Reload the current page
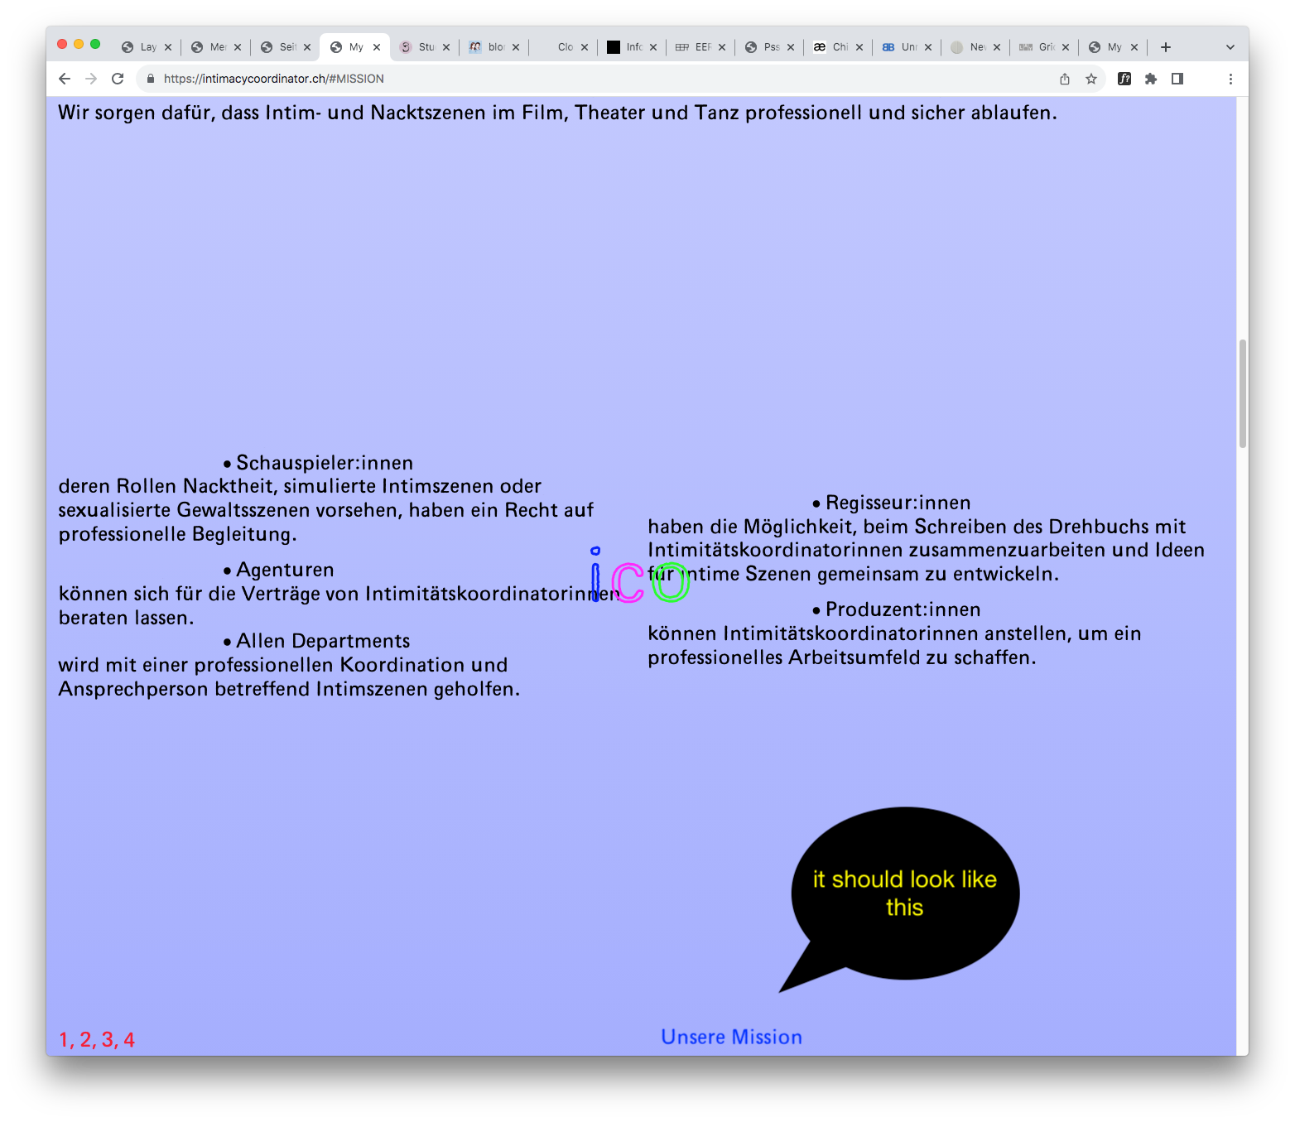Screen dimensions: 1295x1122 pyautogui.click(x=118, y=79)
